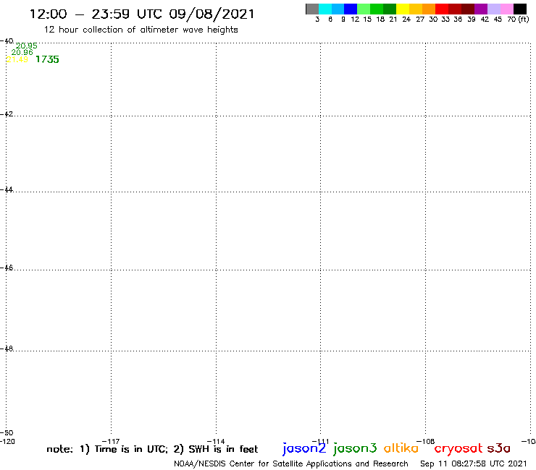Click the blue jason2 legend label
Viewport: 536px width, 470px height.
pyautogui.click(x=304, y=448)
